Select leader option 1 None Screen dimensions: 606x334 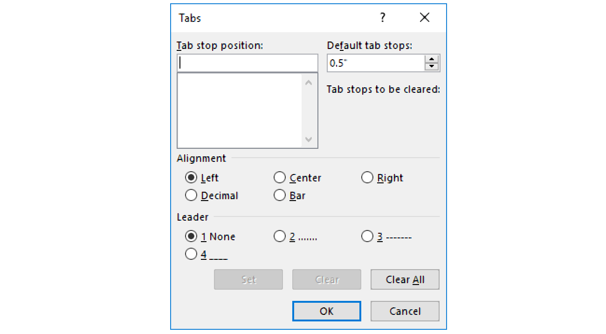(x=191, y=237)
